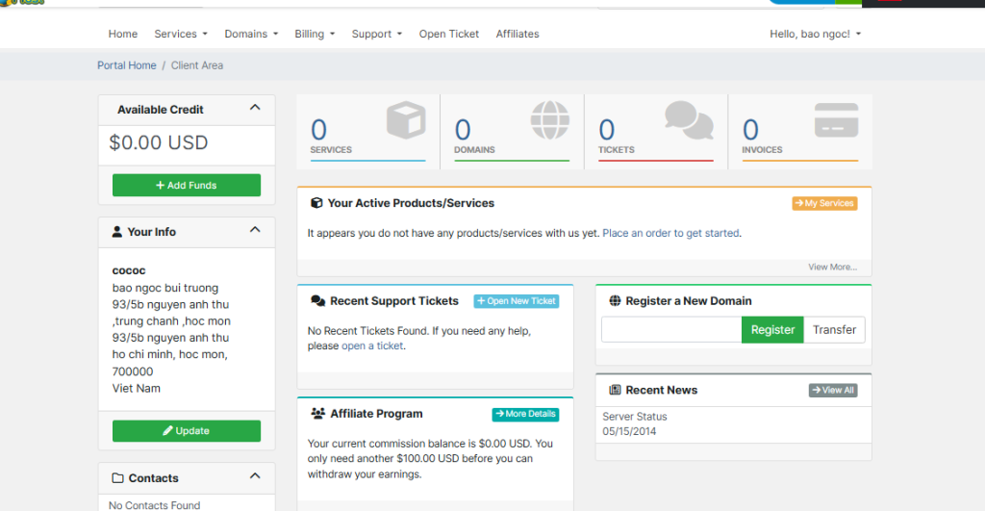Click the Client Area breadcrumb text
The image size is (985, 511).
coord(197,65)
